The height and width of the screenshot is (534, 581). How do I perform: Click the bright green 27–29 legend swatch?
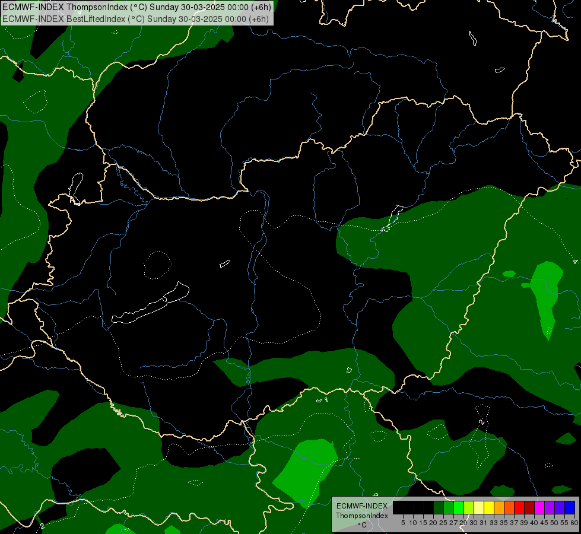pyautogui.click(x=459, y=507)
